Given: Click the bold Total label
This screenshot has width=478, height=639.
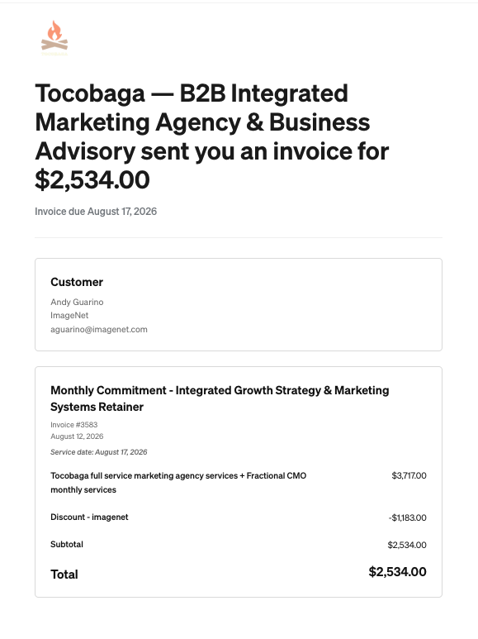Looking at the screenshot, I should pyautogui.click(x=64, y=575).
